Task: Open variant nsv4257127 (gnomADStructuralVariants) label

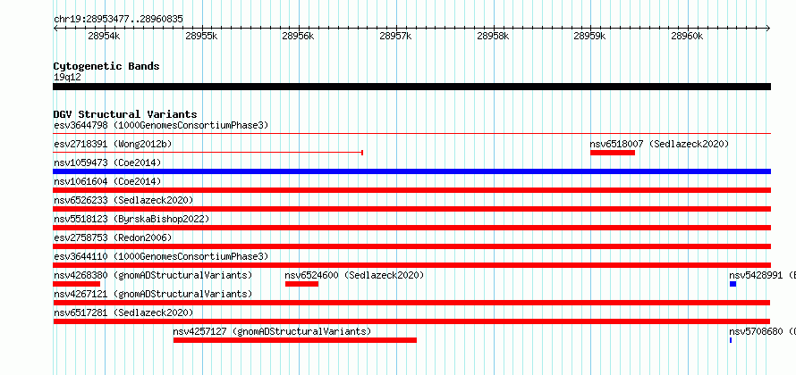Action: click(x=272, y=332)
